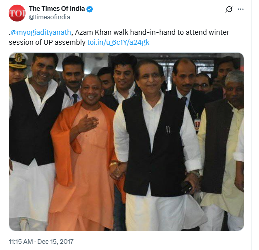Click the clasped hands in the photo
The image size is (259, 250).
[118, 171]
